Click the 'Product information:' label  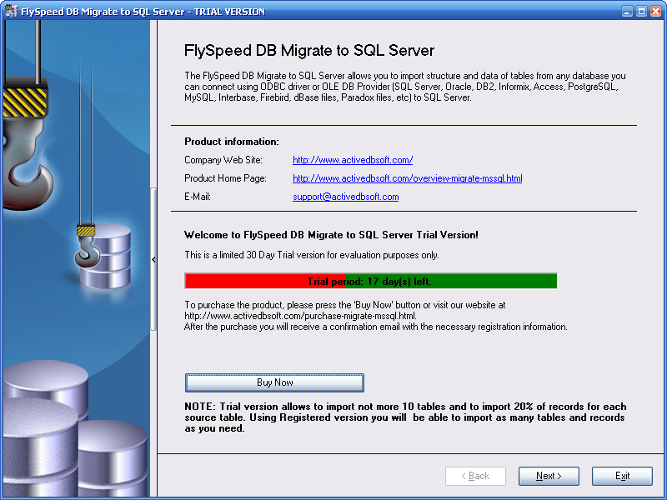click(232, 142)
